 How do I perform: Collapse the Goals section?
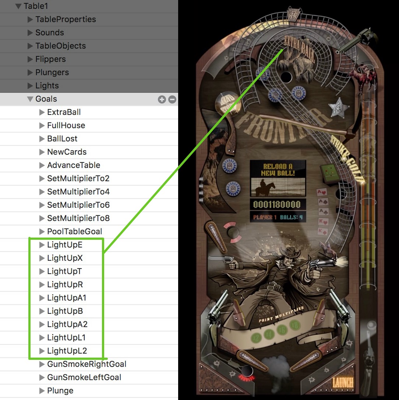30,99
